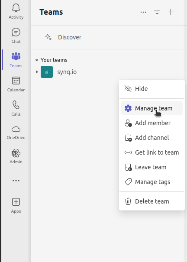The width and height of the screenshot is (187, 262).
Task: Click the synq.io team avatar
Action: click(47, 72)
